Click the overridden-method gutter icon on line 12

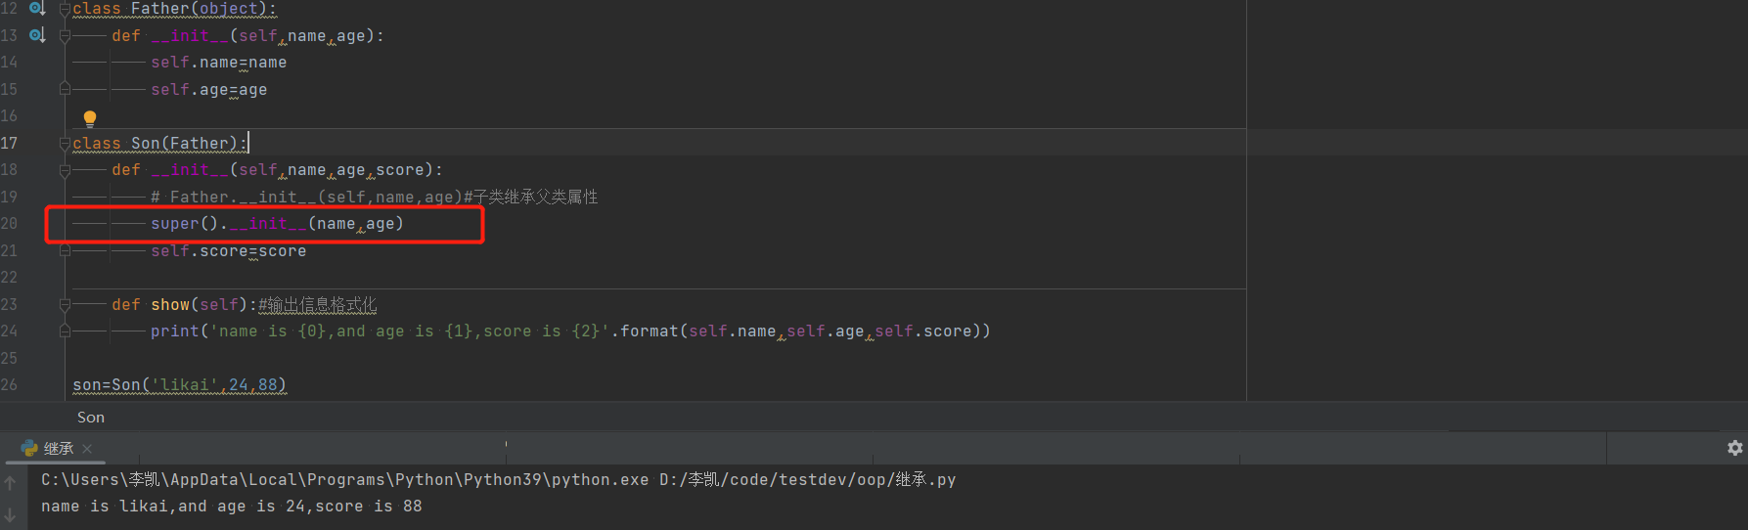click(37, 8)
